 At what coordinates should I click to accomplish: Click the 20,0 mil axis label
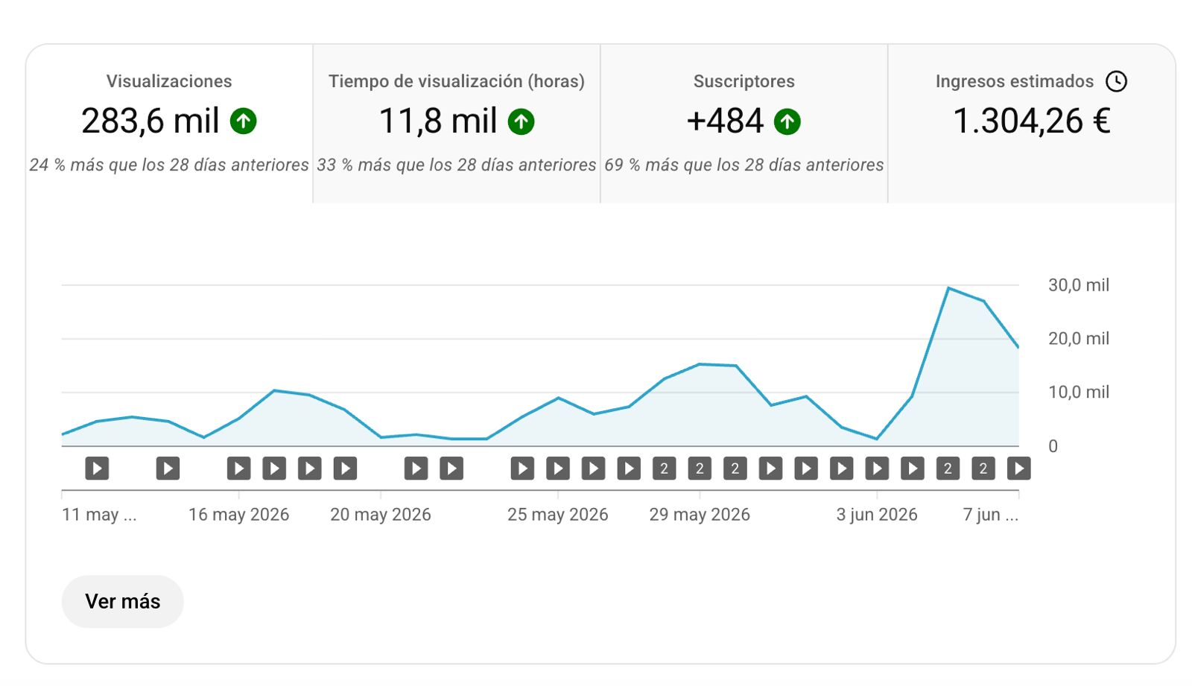click(x=1079, y=338)
